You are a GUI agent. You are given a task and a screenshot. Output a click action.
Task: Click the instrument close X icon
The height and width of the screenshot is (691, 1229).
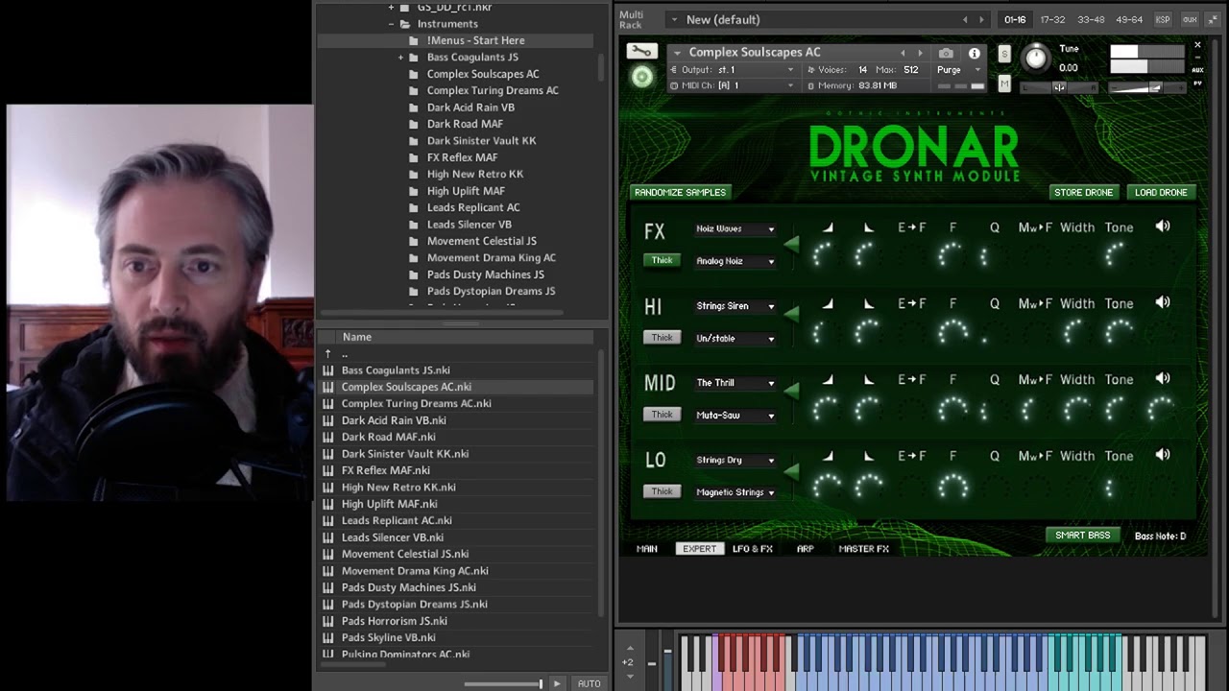point(1197,45)
